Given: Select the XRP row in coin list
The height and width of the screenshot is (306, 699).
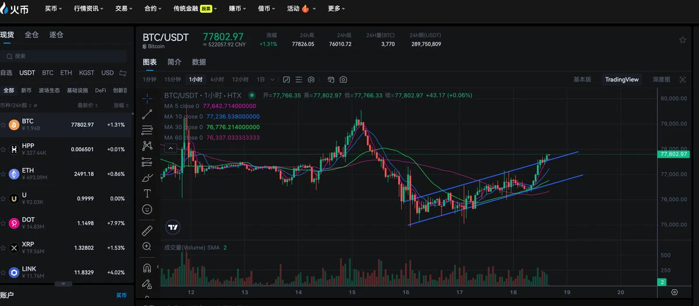Looking at the screenshot, I should coord(66,248).
